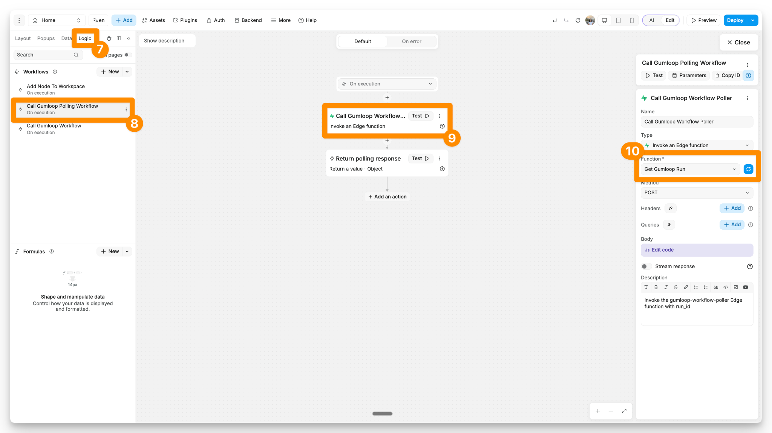Click the fit-to-screen expand icon on canvas
This screenshot has height=433, width=772.
(624, 411)
